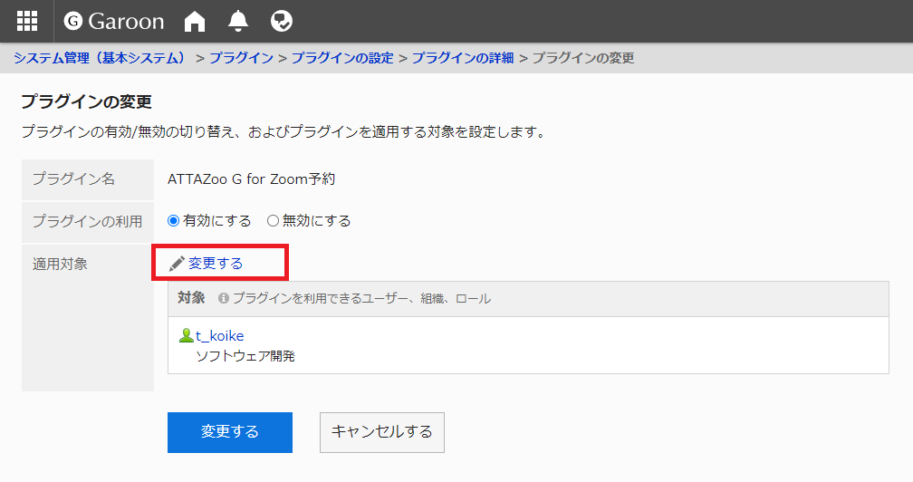This screenshot has width=913, height=482.
Task: Click the Garoon logo
Action: (114, 21)
